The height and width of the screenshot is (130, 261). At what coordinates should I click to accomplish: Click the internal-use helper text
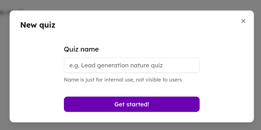pyautogui.click(x=123, y=80)
